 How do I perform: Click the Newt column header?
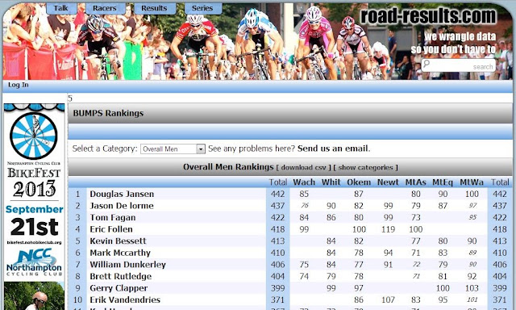388,182
